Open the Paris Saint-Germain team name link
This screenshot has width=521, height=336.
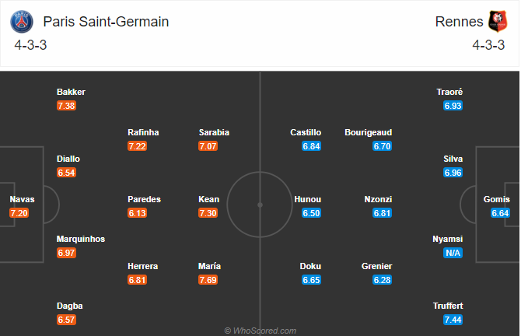pos(106,22)
